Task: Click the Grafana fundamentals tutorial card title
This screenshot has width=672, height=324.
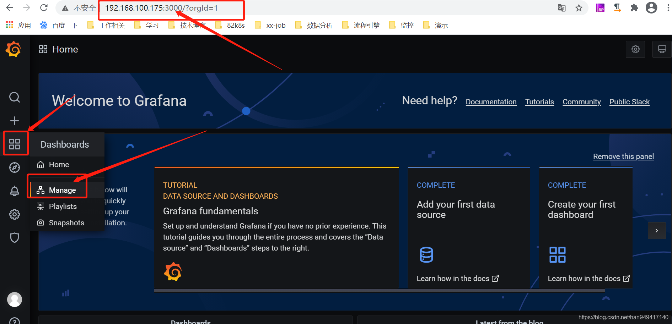Action: (x=210, y=211)
